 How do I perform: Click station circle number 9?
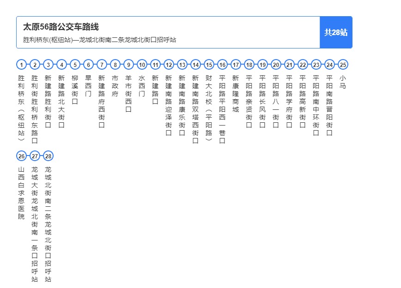(128, 65)
